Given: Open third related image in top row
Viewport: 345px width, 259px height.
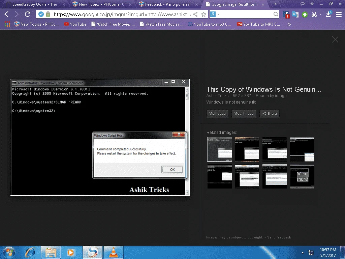Looking at the screenshot, I should pos(275,149).
